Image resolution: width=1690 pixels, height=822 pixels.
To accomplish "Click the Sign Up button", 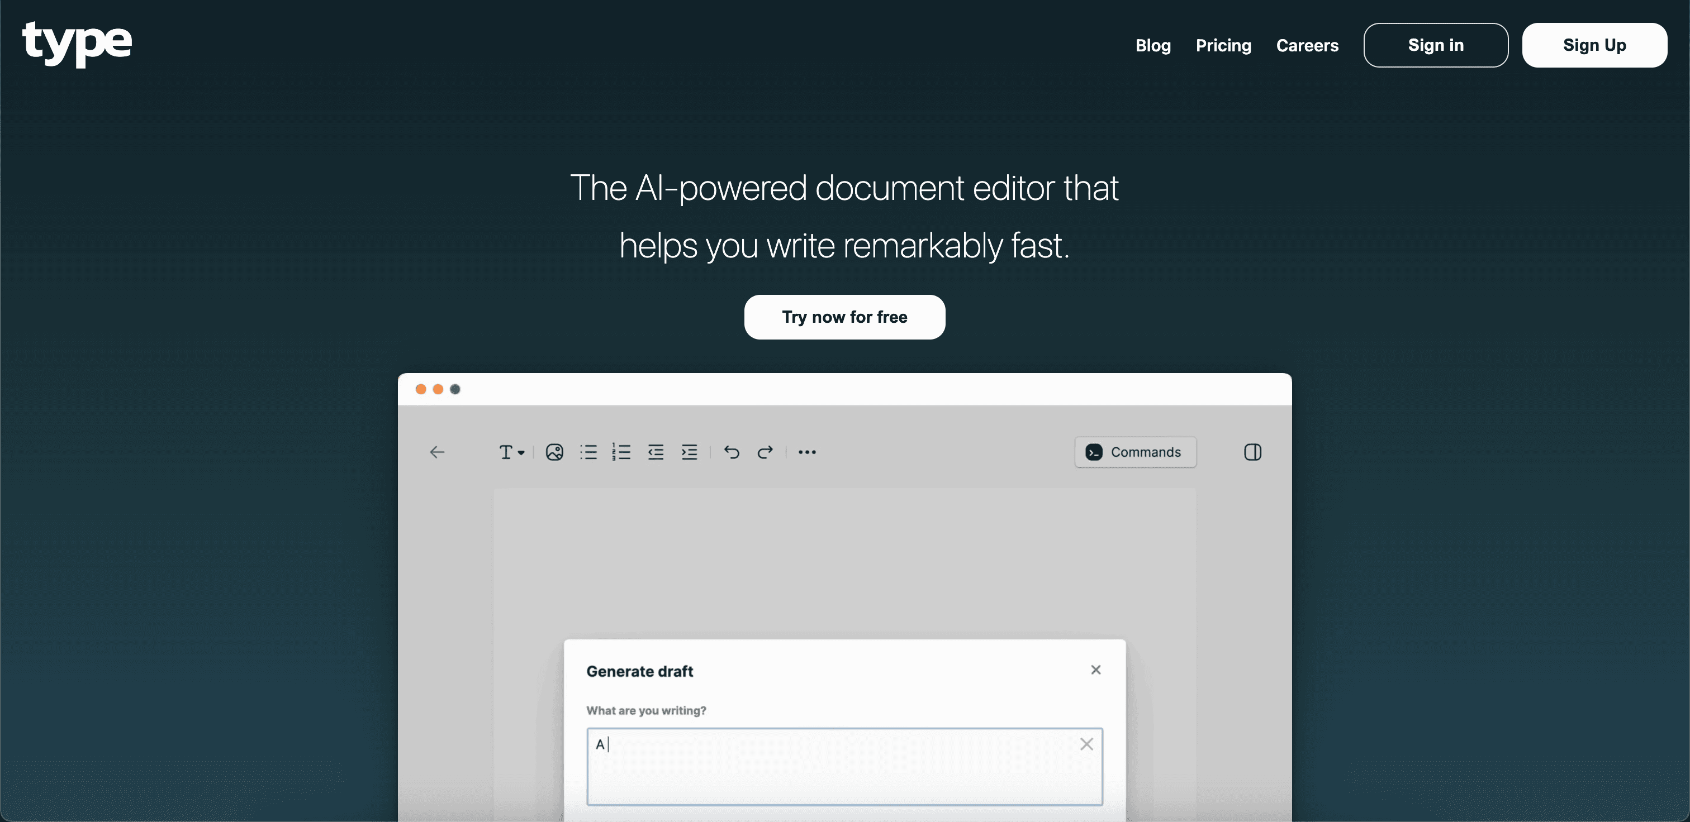I will click(1594, 45).
